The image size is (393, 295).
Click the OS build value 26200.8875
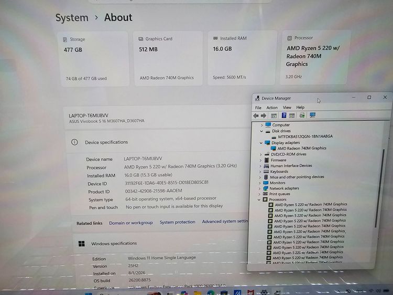[139, 280]
